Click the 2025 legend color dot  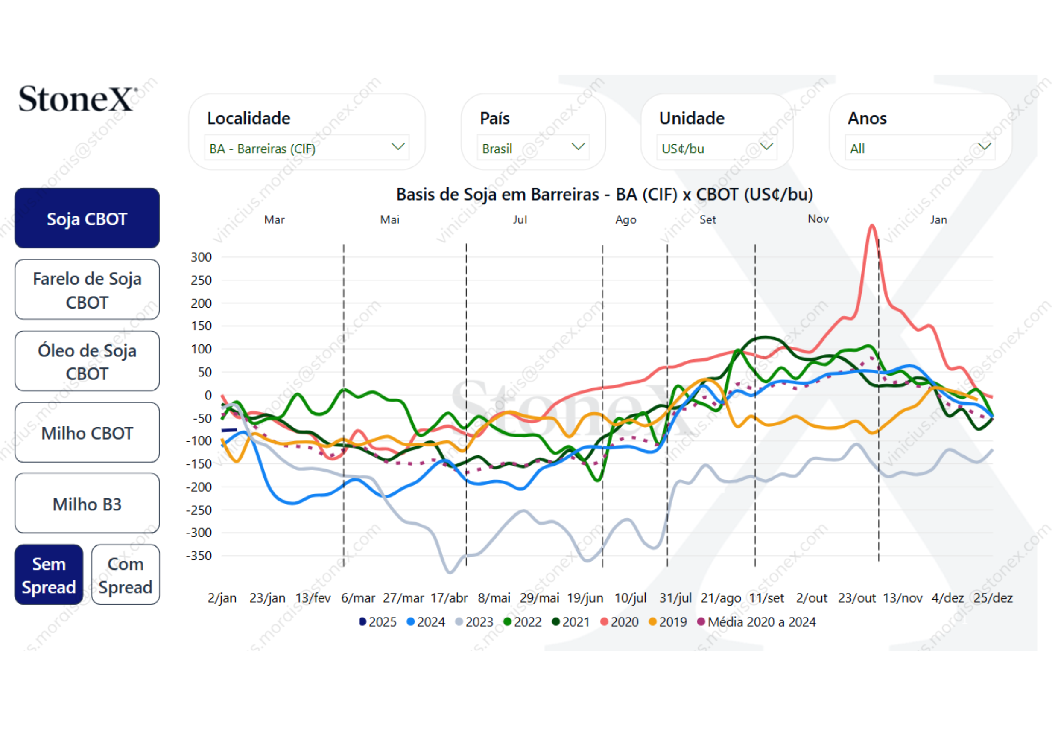coord(362,622)
